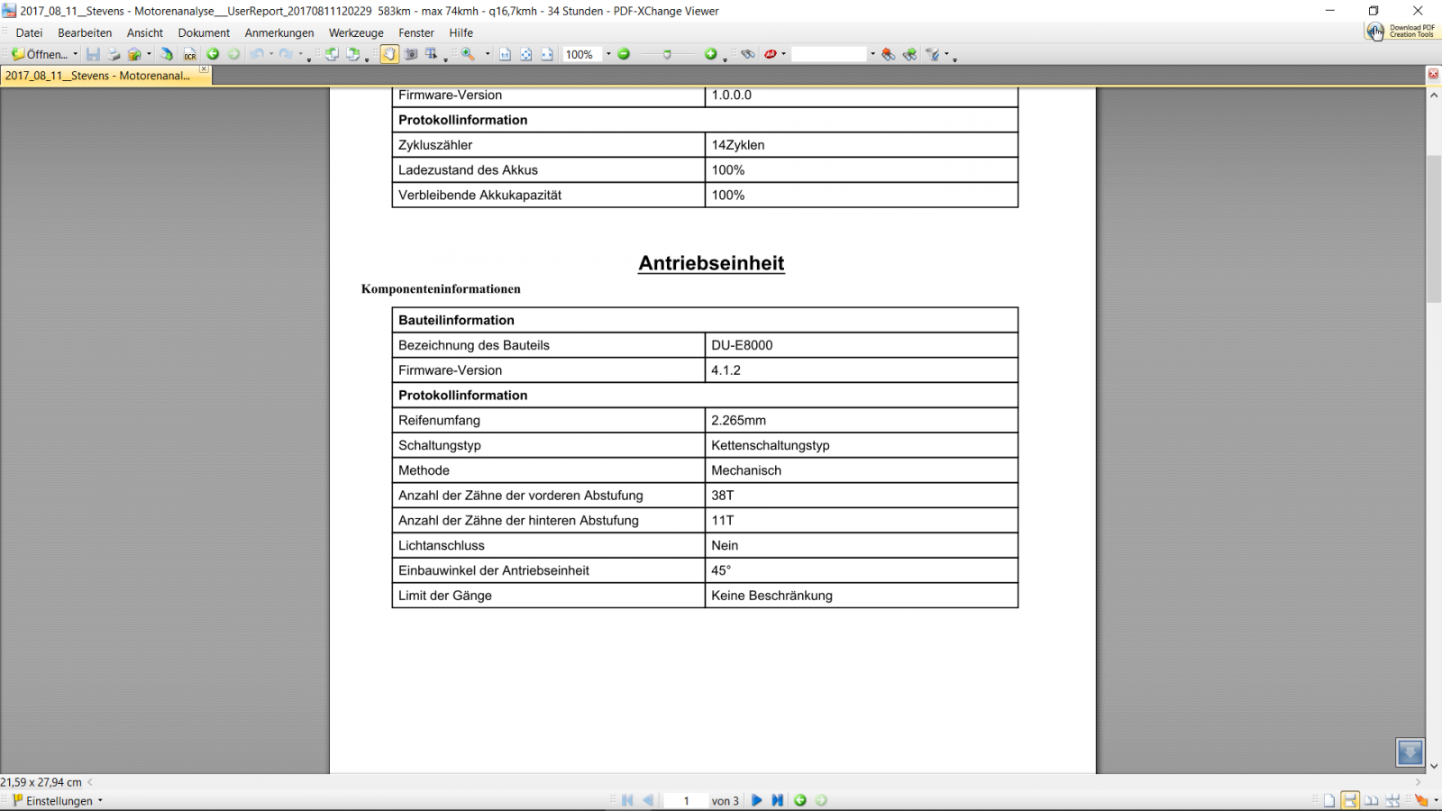
Task: Set continuous page layout
Action: 1350,800
